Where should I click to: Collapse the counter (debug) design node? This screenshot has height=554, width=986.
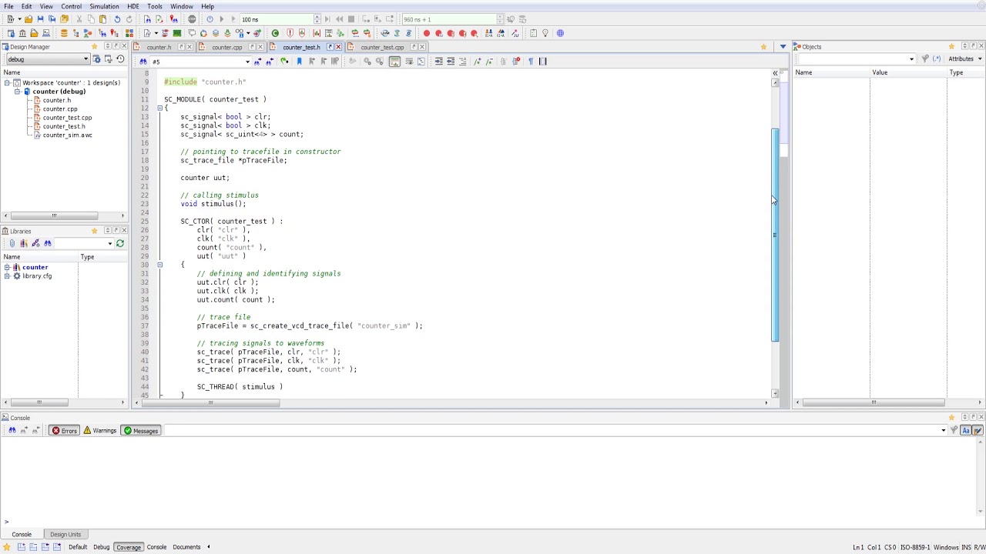coord(17,92)
